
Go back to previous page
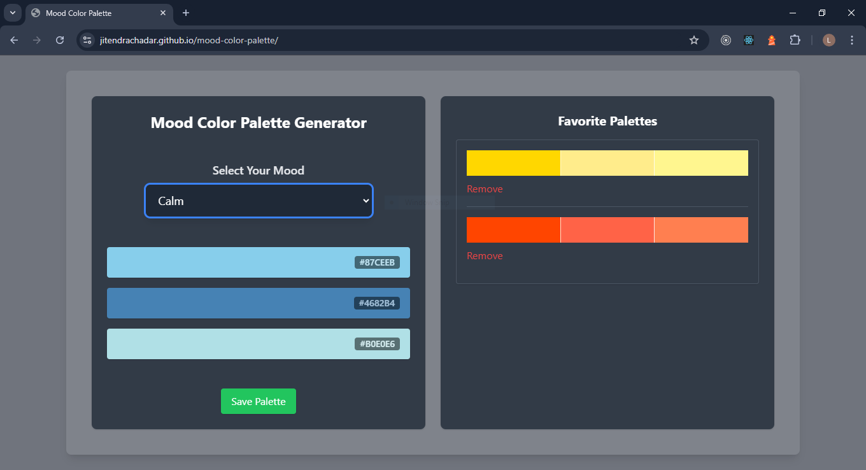coord(14,40)
